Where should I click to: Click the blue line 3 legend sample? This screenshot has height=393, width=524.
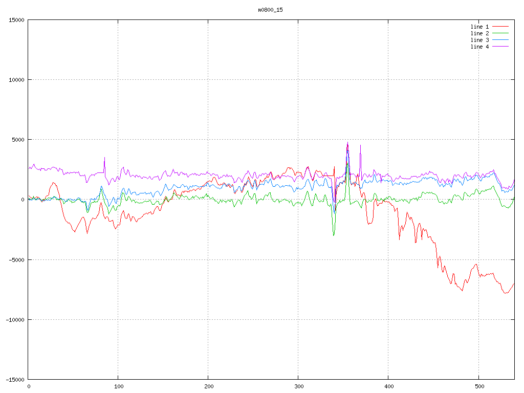tap(501, 40)
